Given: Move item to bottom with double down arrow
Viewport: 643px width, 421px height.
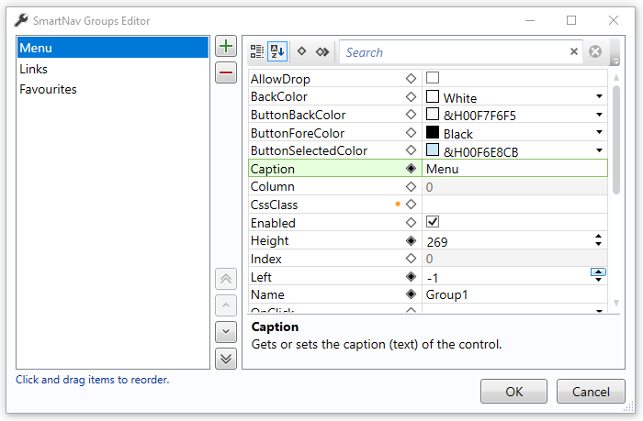Looking at the screenshot, I should tap(226, 359).
